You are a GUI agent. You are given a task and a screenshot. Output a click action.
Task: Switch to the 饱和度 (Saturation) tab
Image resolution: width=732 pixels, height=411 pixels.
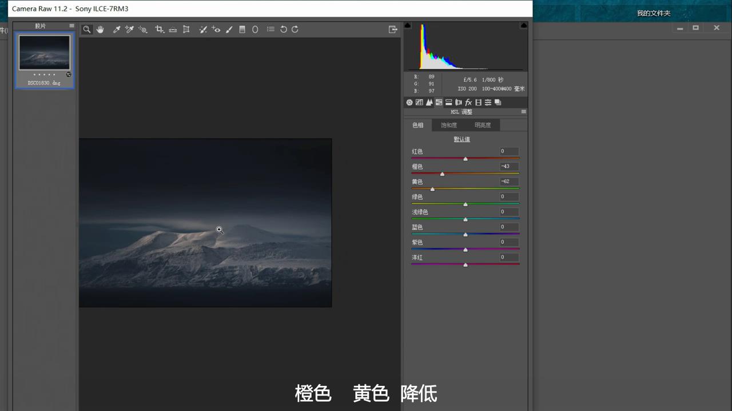pos(449,125)
